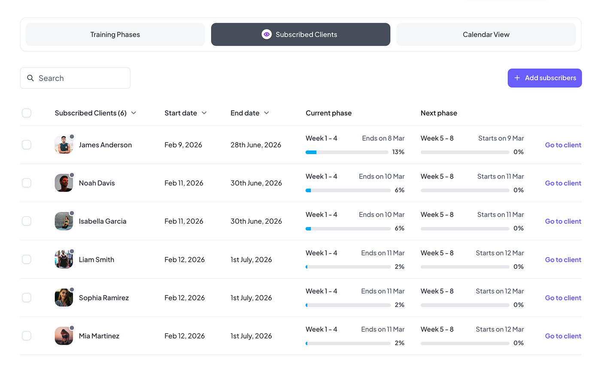The image size is (601, 376).
Task: Switch to the Training Phases tab
Action: coord(115,34)
